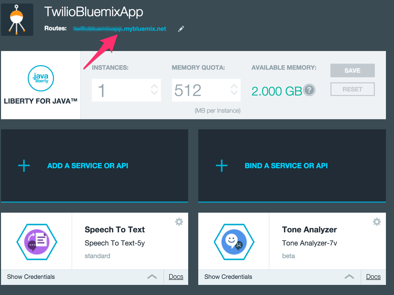Image resolution: width=394 pixels, height=295 pixels.
Task: Increase the Instances count stepper
Action: coord(154,86)
